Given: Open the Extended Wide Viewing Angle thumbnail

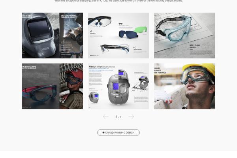Looking at the screenshot, I should (x=52, y=86).
